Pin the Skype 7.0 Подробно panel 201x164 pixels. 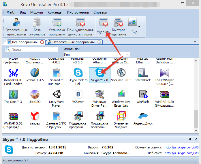[190, 139]
